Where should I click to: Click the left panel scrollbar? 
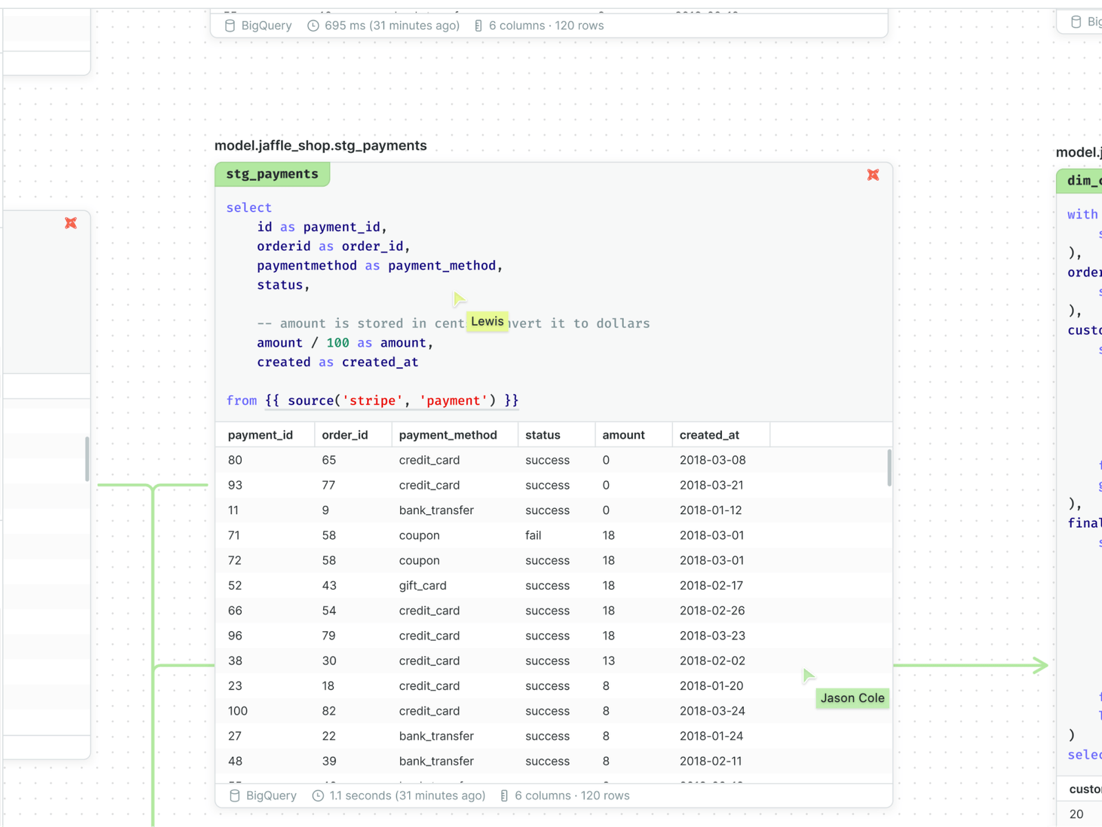[86, 458]
